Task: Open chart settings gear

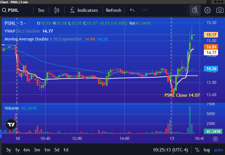Action: coord(208,10)
